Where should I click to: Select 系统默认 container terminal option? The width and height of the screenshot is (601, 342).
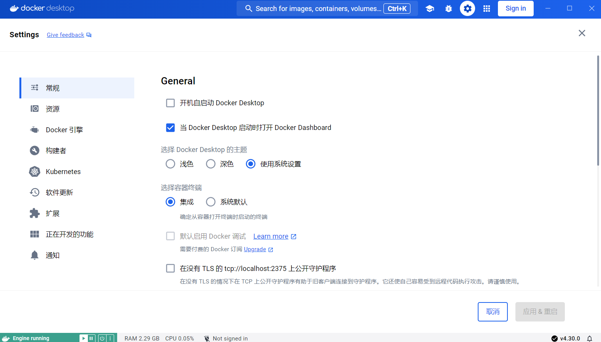[211, 202]
